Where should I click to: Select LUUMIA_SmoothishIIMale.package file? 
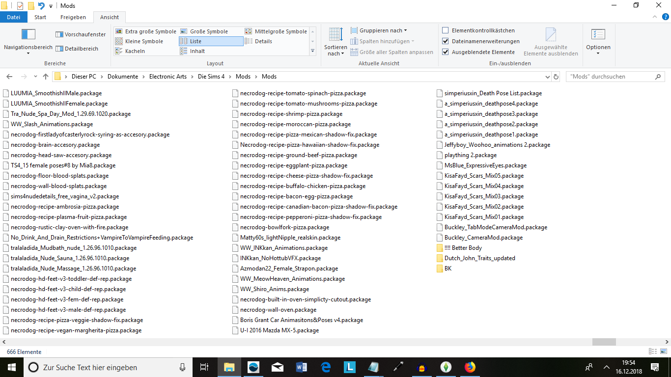click(x=53, y=93)
